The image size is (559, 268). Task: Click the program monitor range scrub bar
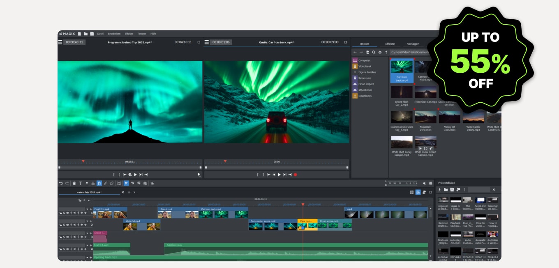(130, 167)
